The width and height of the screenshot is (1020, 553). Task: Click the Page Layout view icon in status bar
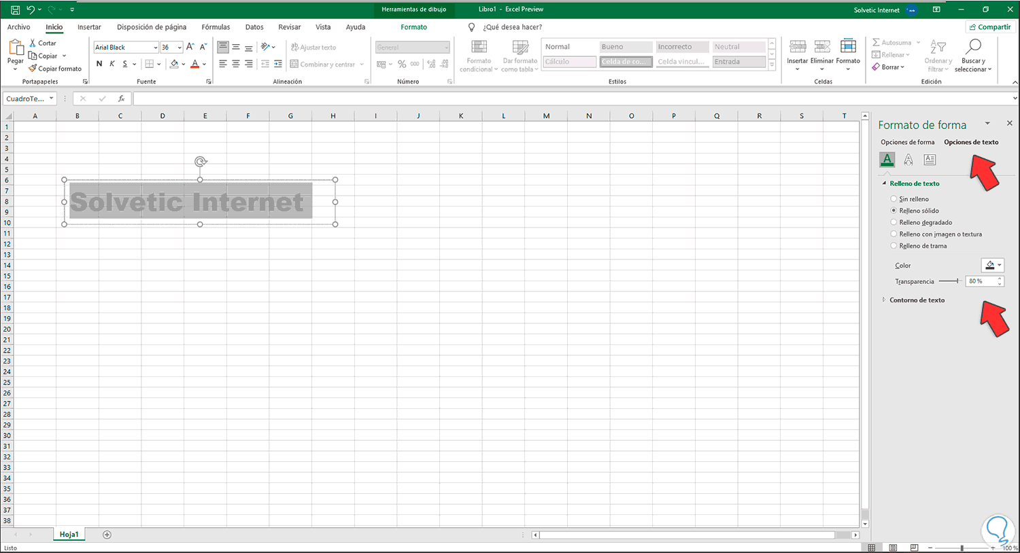point(893,548)
